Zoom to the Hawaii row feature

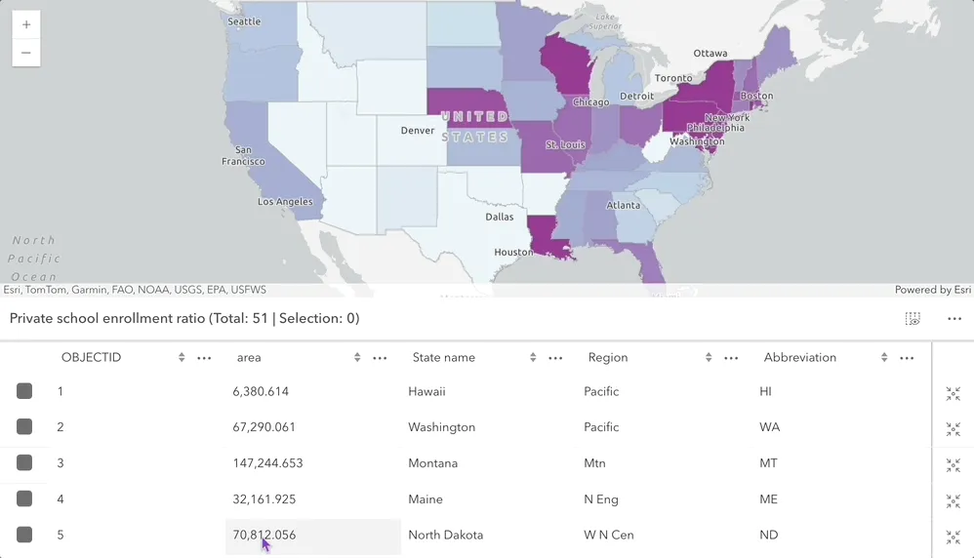coord(953,393)
